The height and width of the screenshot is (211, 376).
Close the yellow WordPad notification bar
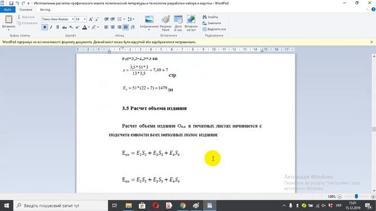pyautogui.click(x=372, y=42)
